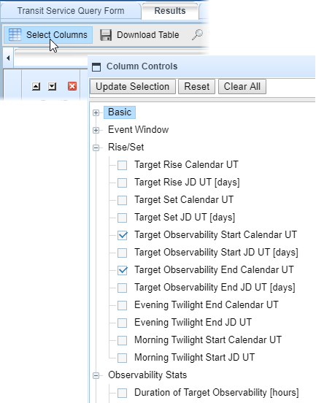
Task: Click the Download Table floppy disk icon
Action: 106,35
